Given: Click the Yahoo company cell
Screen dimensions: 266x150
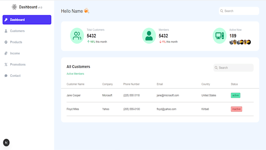Looking at the screenshot, I should (106, 109).
